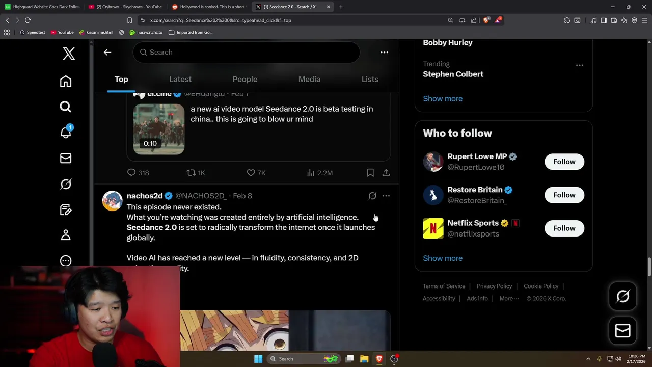Viewport: 652px width, 367px height.
Task: Open Brave VPN shield icon
Action: (x=634, y=20)
